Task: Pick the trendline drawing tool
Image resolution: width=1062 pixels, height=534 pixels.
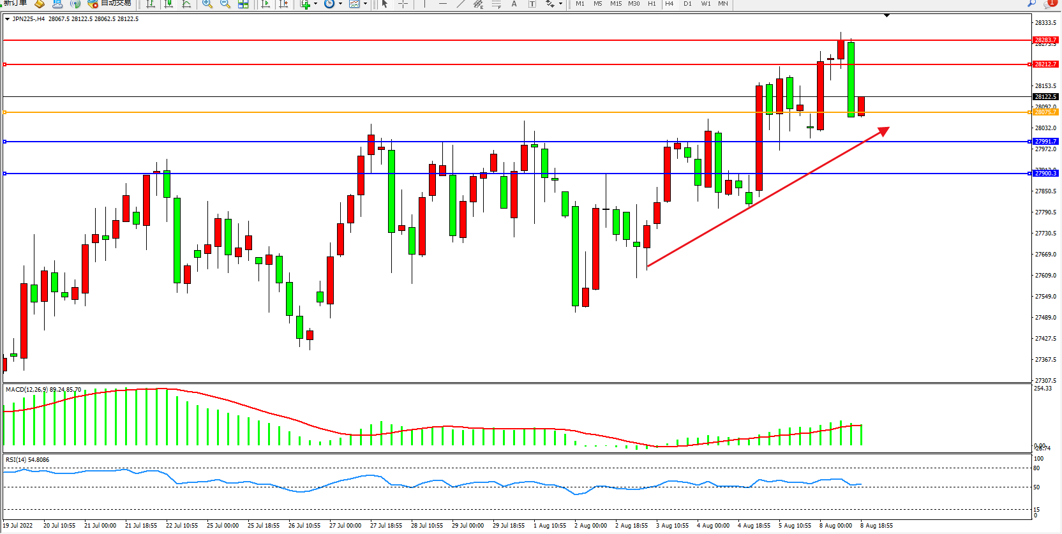Action: tap(461, 4)
